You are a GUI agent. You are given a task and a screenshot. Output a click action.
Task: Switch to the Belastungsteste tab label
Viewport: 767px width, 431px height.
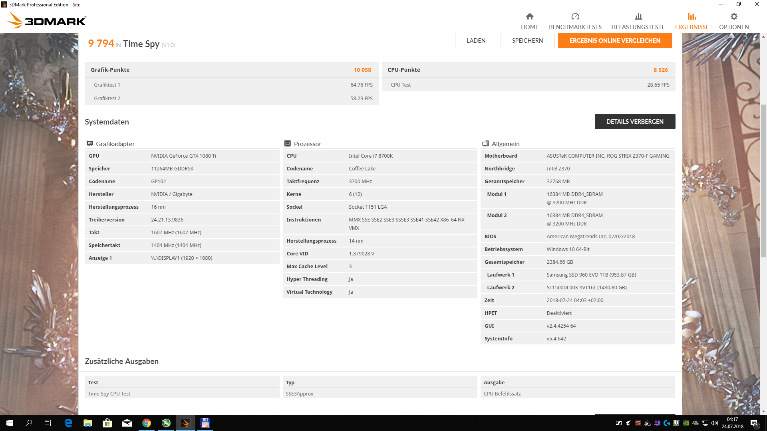(638, 27)
